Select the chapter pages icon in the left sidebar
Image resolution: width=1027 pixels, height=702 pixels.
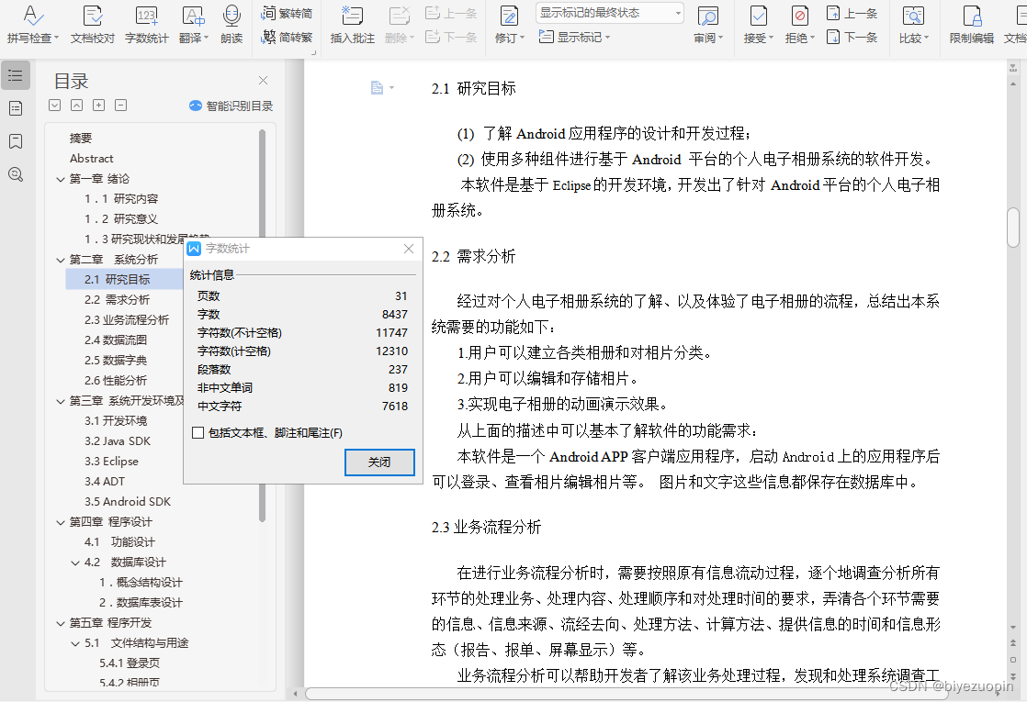16,108
